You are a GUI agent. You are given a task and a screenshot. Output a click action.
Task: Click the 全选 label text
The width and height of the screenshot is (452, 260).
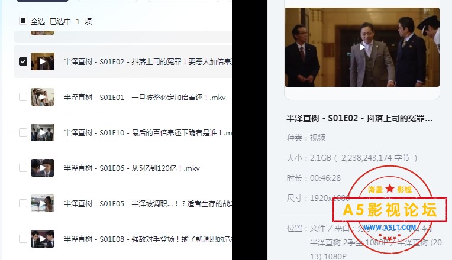(x=38, y=21)
